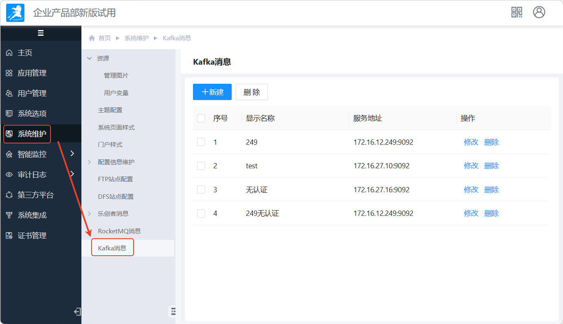This screenshot has width=563, height=324.
Task: Click the 应用管理 grid icon
Action: click(x=9, y=73)
